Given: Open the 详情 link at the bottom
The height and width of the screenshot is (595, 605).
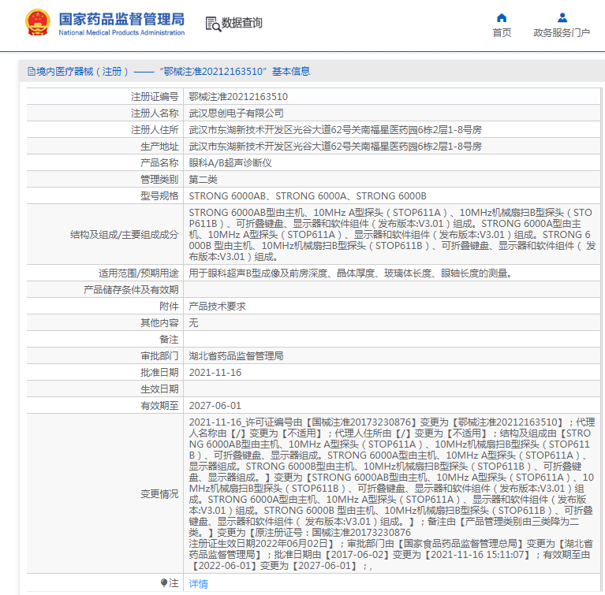Looking at the screenshot, I should (x=199, y=584).
